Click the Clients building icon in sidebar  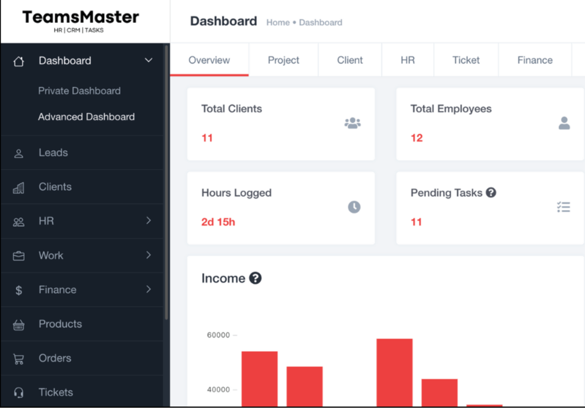click(18, 188)
